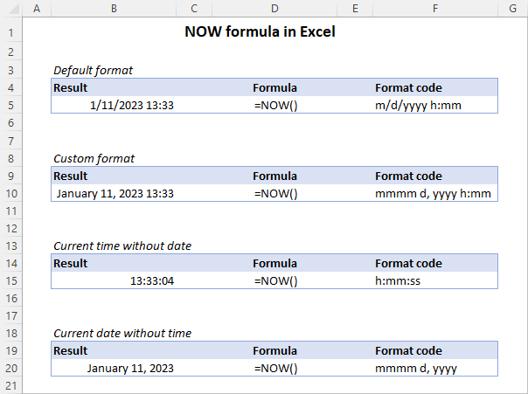The width and height of the screenshot is (528, 394).
Task: Click the 'Default format' label
Action: (x=93, y=70)
